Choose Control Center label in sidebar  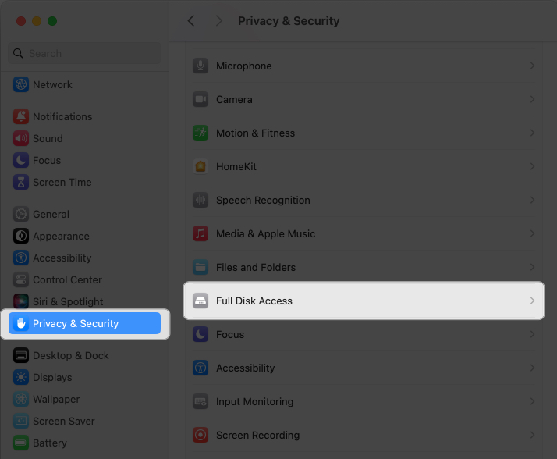point(67,279)
